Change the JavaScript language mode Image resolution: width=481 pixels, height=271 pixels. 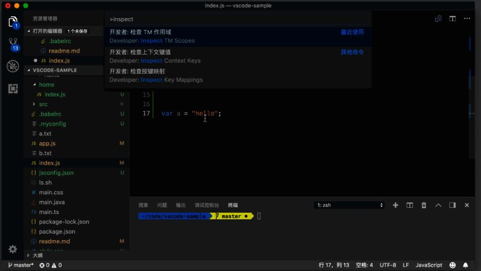429,265
